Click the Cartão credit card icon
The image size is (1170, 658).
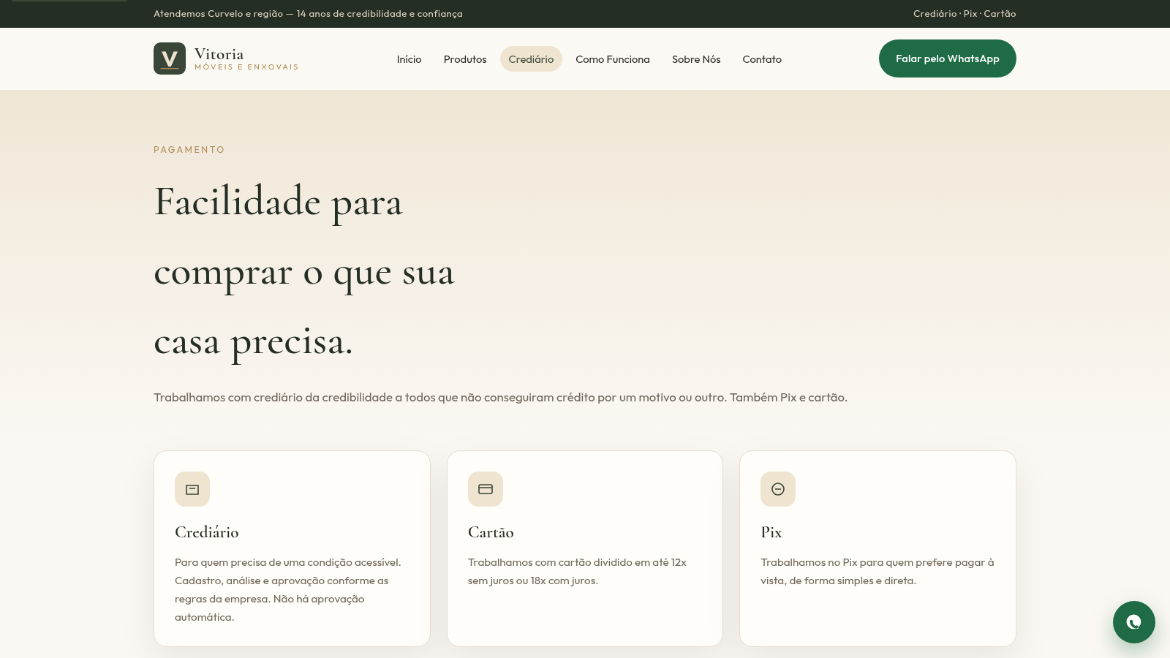click(486, 489)
